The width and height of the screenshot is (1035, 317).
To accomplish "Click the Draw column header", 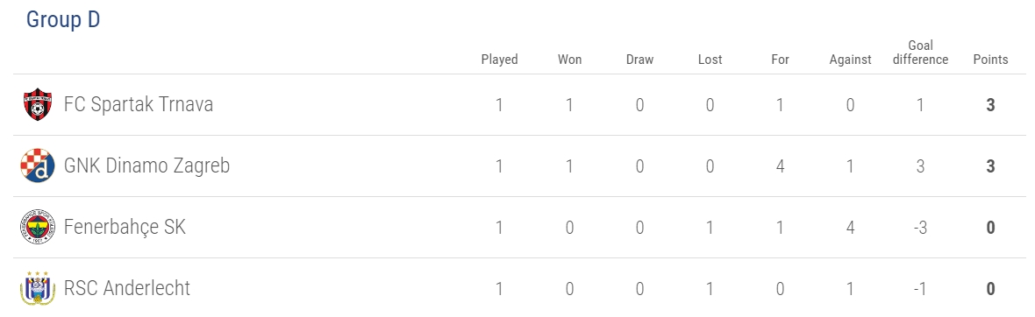I will click(x=639, y=60).
